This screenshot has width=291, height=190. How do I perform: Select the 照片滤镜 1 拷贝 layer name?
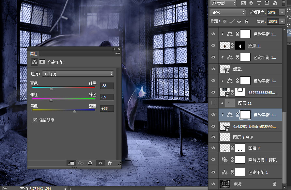point(262,160)
